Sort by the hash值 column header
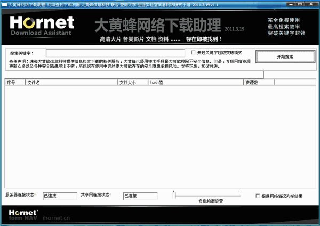The height and width of the screenshot is (226, 320). 196,83
